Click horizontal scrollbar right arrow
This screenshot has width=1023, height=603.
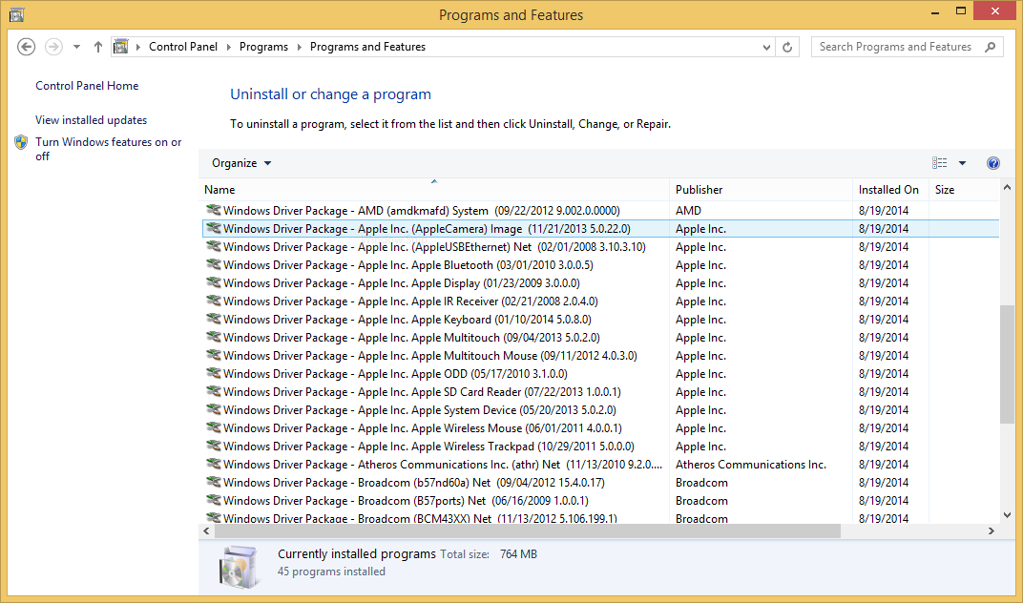(x=991, y=531)
